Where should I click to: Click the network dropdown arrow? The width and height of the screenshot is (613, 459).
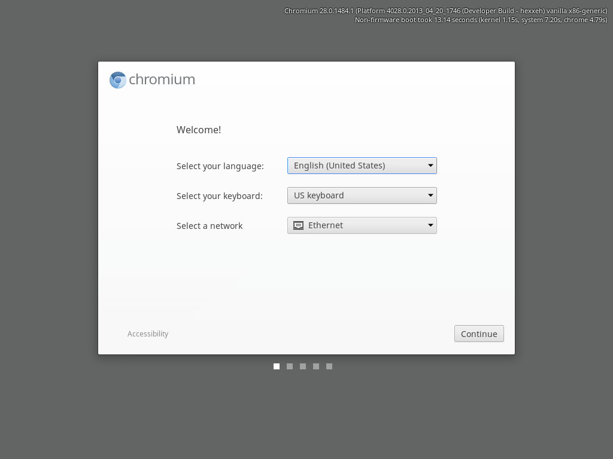click(430, 225)
